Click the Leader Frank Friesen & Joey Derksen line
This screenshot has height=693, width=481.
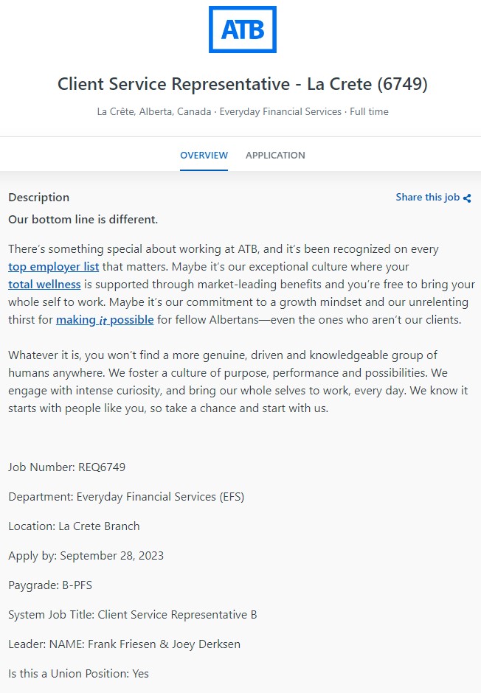coord(124,644)
